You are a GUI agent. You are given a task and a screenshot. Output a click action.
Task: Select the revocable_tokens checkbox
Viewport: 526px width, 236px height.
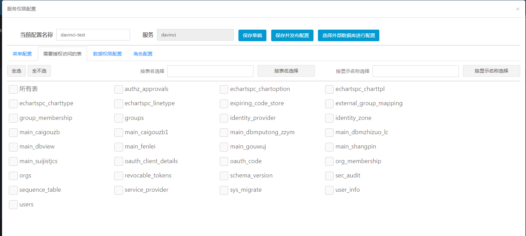click(119, 176)
